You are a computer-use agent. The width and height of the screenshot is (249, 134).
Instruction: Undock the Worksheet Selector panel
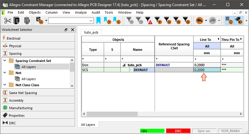(x=66, y=30)
